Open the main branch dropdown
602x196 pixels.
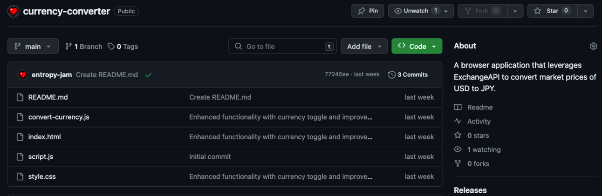click(x=33, y=47)
